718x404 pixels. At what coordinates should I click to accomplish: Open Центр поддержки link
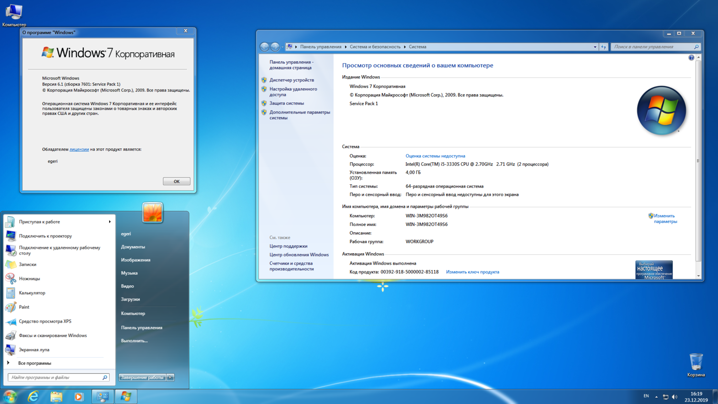point(288,246)
